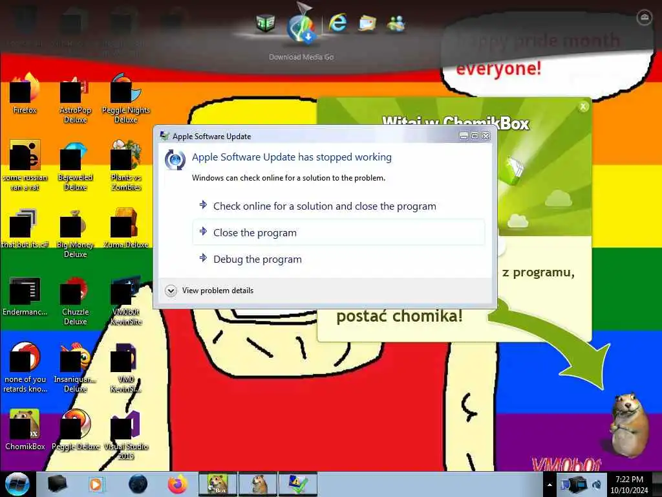Open Peggle Nights Deluxe desktop icon
The image size is (662, 497).
point(126,98)
